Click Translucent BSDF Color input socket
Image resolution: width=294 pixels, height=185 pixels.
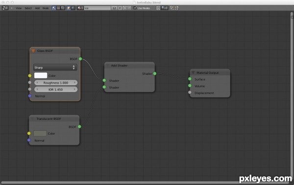29,133
